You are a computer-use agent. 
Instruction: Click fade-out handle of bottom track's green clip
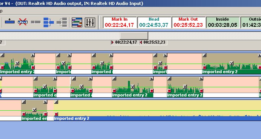point(45,102)
